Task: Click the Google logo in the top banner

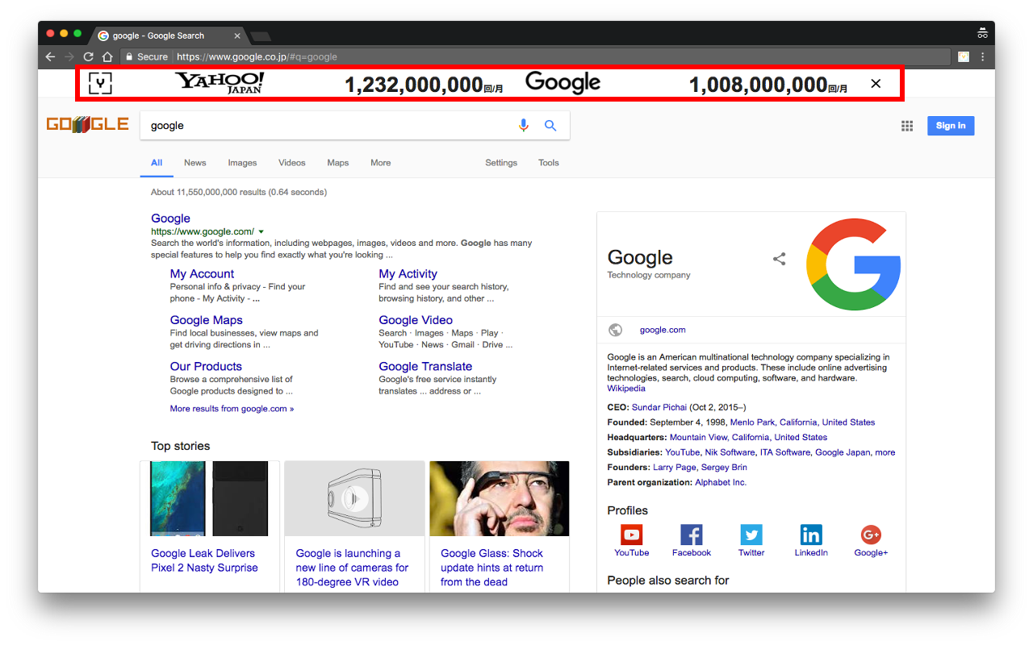Action: [563, 83]
